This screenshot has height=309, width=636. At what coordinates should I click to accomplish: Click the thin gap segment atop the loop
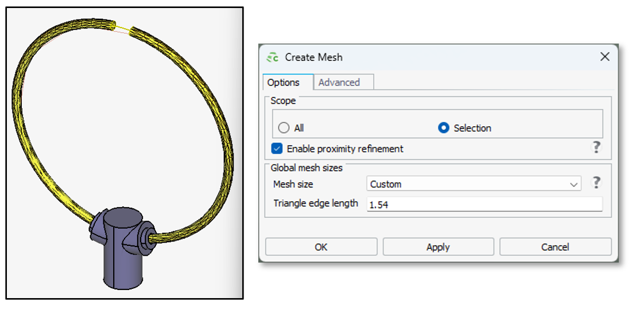pos(122,27)
